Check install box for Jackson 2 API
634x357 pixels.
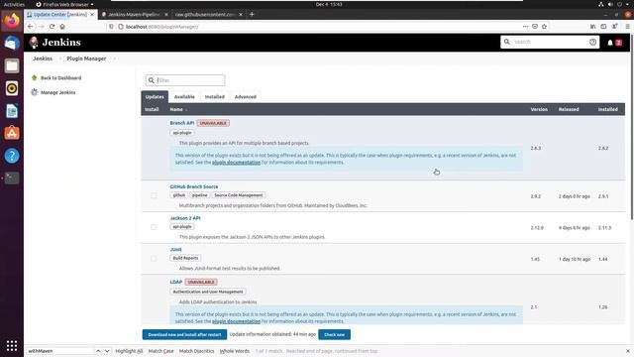pyautogui.click(x=154, y=227)
